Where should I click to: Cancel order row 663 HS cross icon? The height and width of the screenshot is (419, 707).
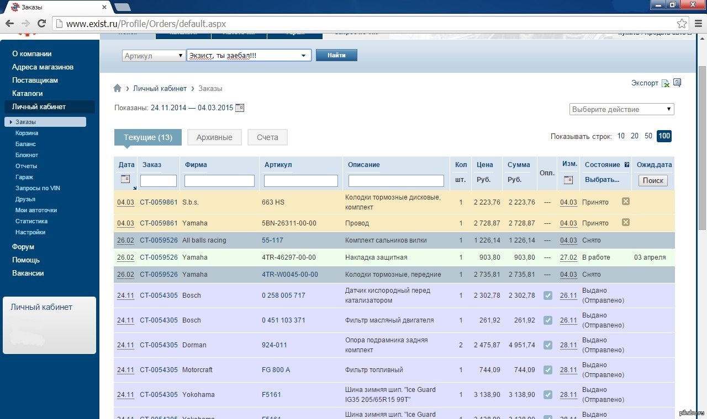(x=626, y=201)
